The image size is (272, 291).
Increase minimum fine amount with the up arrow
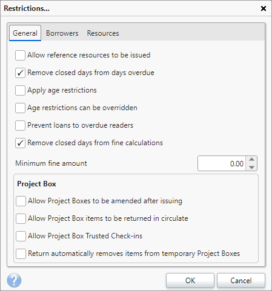click(251, 159)
